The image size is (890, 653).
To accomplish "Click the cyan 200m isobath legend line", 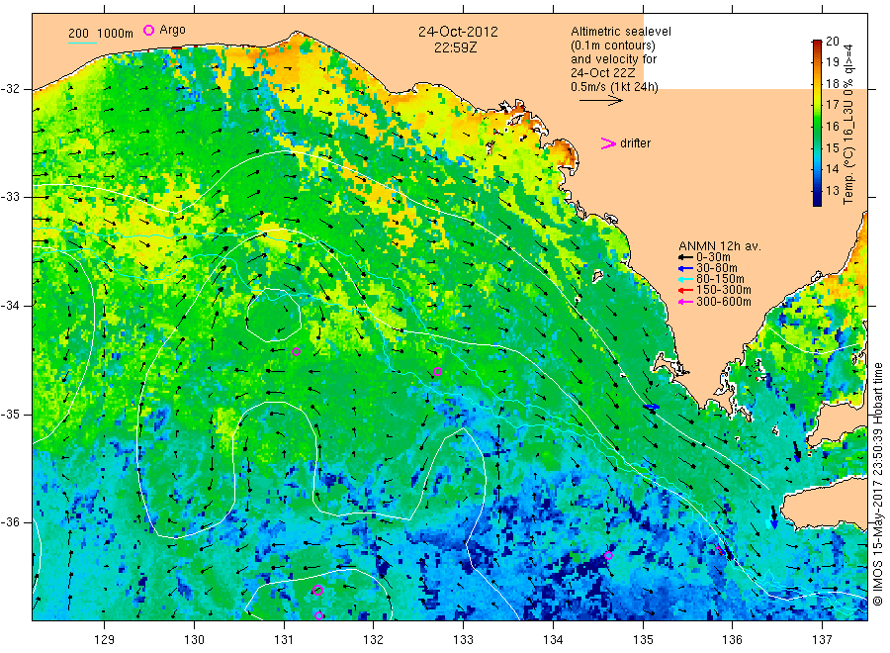I will click(82, 43).
